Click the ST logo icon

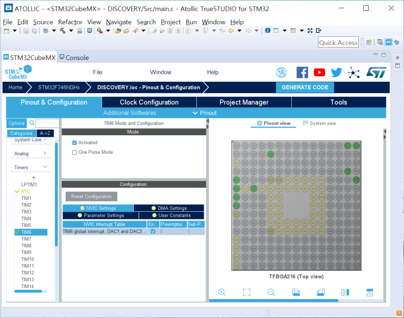(x=376, y=73)
